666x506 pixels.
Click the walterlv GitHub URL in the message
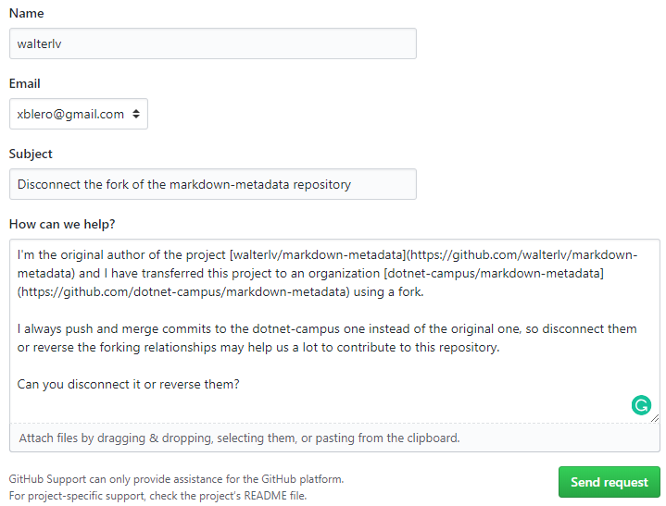[x=519, y=255]
